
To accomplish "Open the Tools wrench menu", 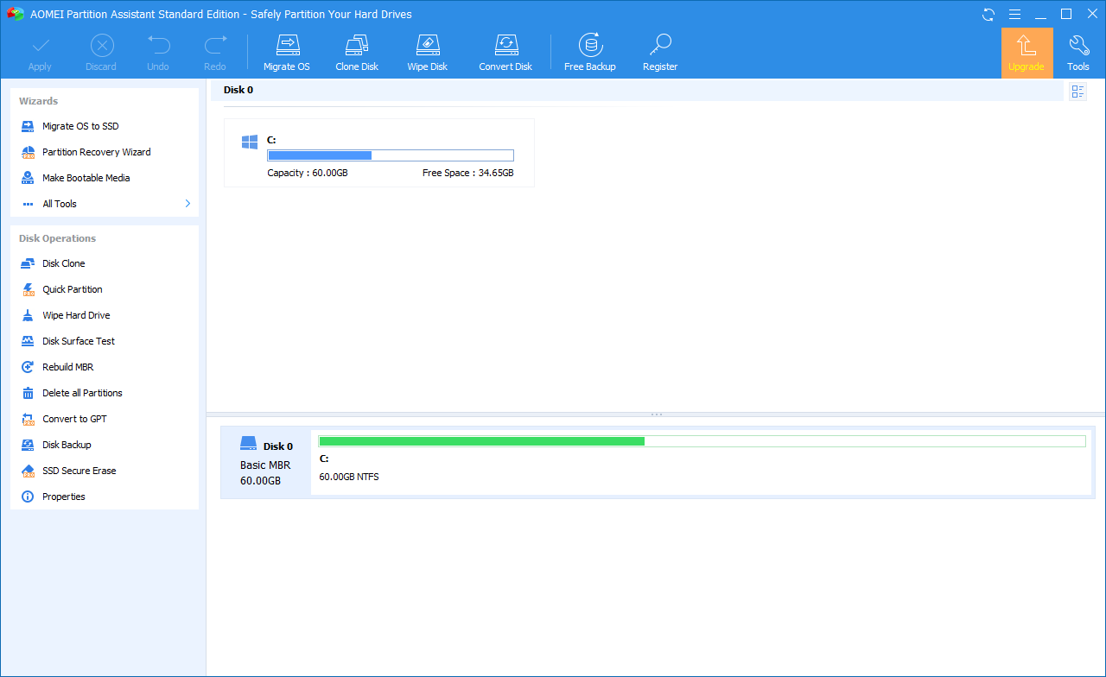I will 1078,53.
